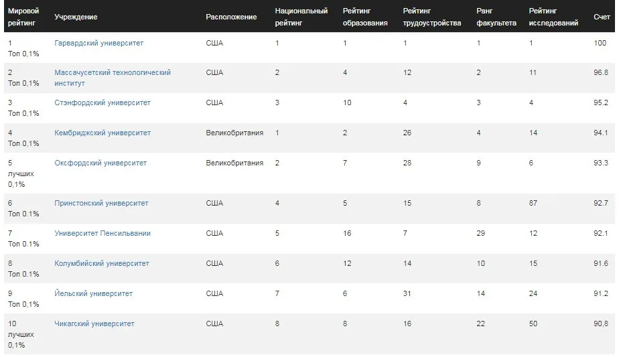
Task: Open the Оксфордский университет link
Action: click(x=100, y=163)
